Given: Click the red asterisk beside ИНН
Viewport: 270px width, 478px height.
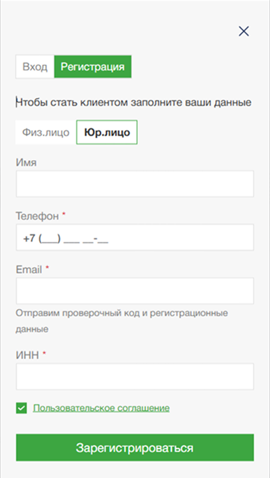Looking at the screenshot, I should [x=44, y=353].
